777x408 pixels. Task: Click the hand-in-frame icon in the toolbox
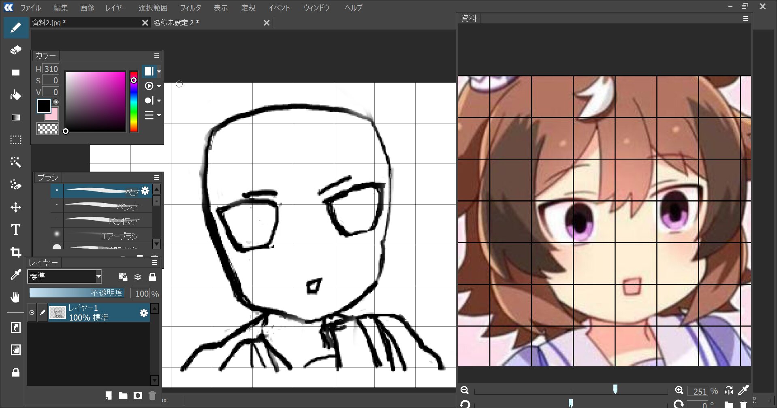(x=15, y=350)
